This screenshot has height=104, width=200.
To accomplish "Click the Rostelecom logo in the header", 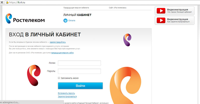I will (25, 19).
